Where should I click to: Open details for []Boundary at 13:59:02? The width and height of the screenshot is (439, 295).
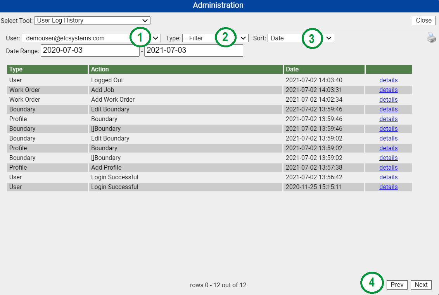pyautogui.click(x=388, y=158)
